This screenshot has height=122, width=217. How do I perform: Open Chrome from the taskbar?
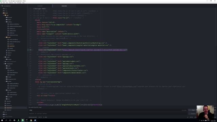click(x=31, y=120)
